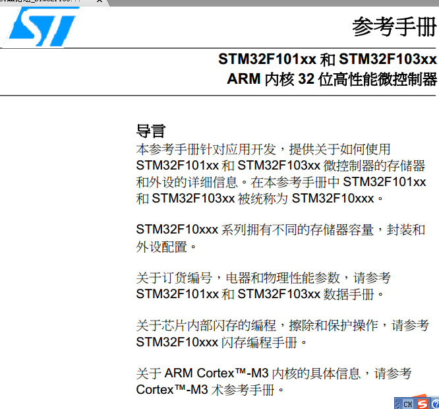
Task: Click the line starting '和外设的详细信息'
Action: (281, 182)
